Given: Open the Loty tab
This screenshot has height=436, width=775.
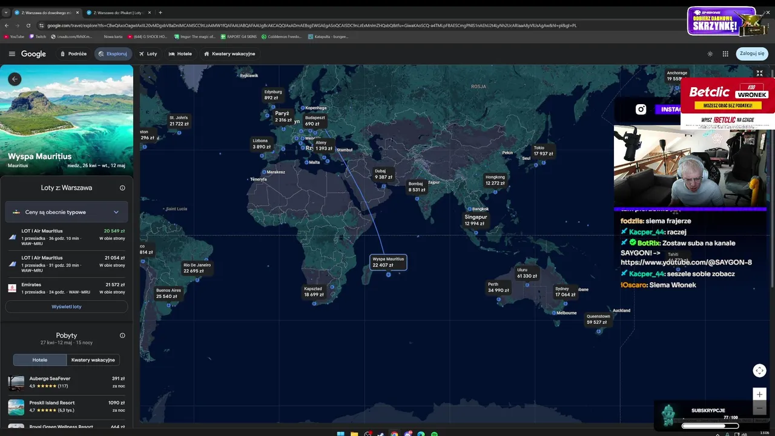Looking at the screenshot, I should click(x=148, y=54).
